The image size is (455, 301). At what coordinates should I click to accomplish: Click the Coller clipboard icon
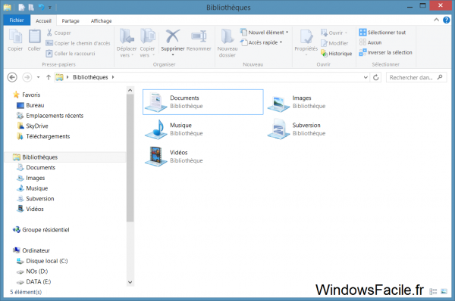click(34, 36)
